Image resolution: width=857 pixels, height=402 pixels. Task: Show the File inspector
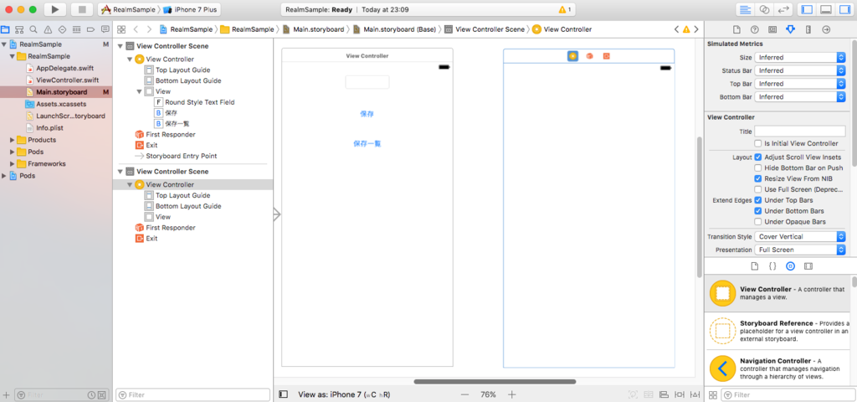pyautogui.click(x=736, y=29)
